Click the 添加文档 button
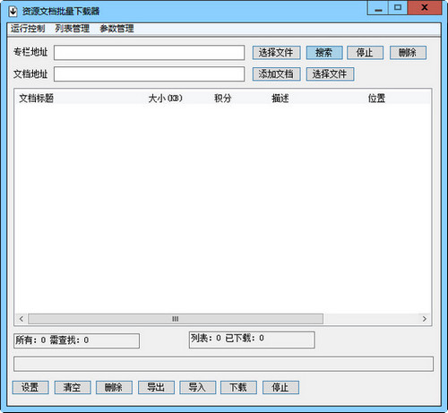 (x=276, y=74)
